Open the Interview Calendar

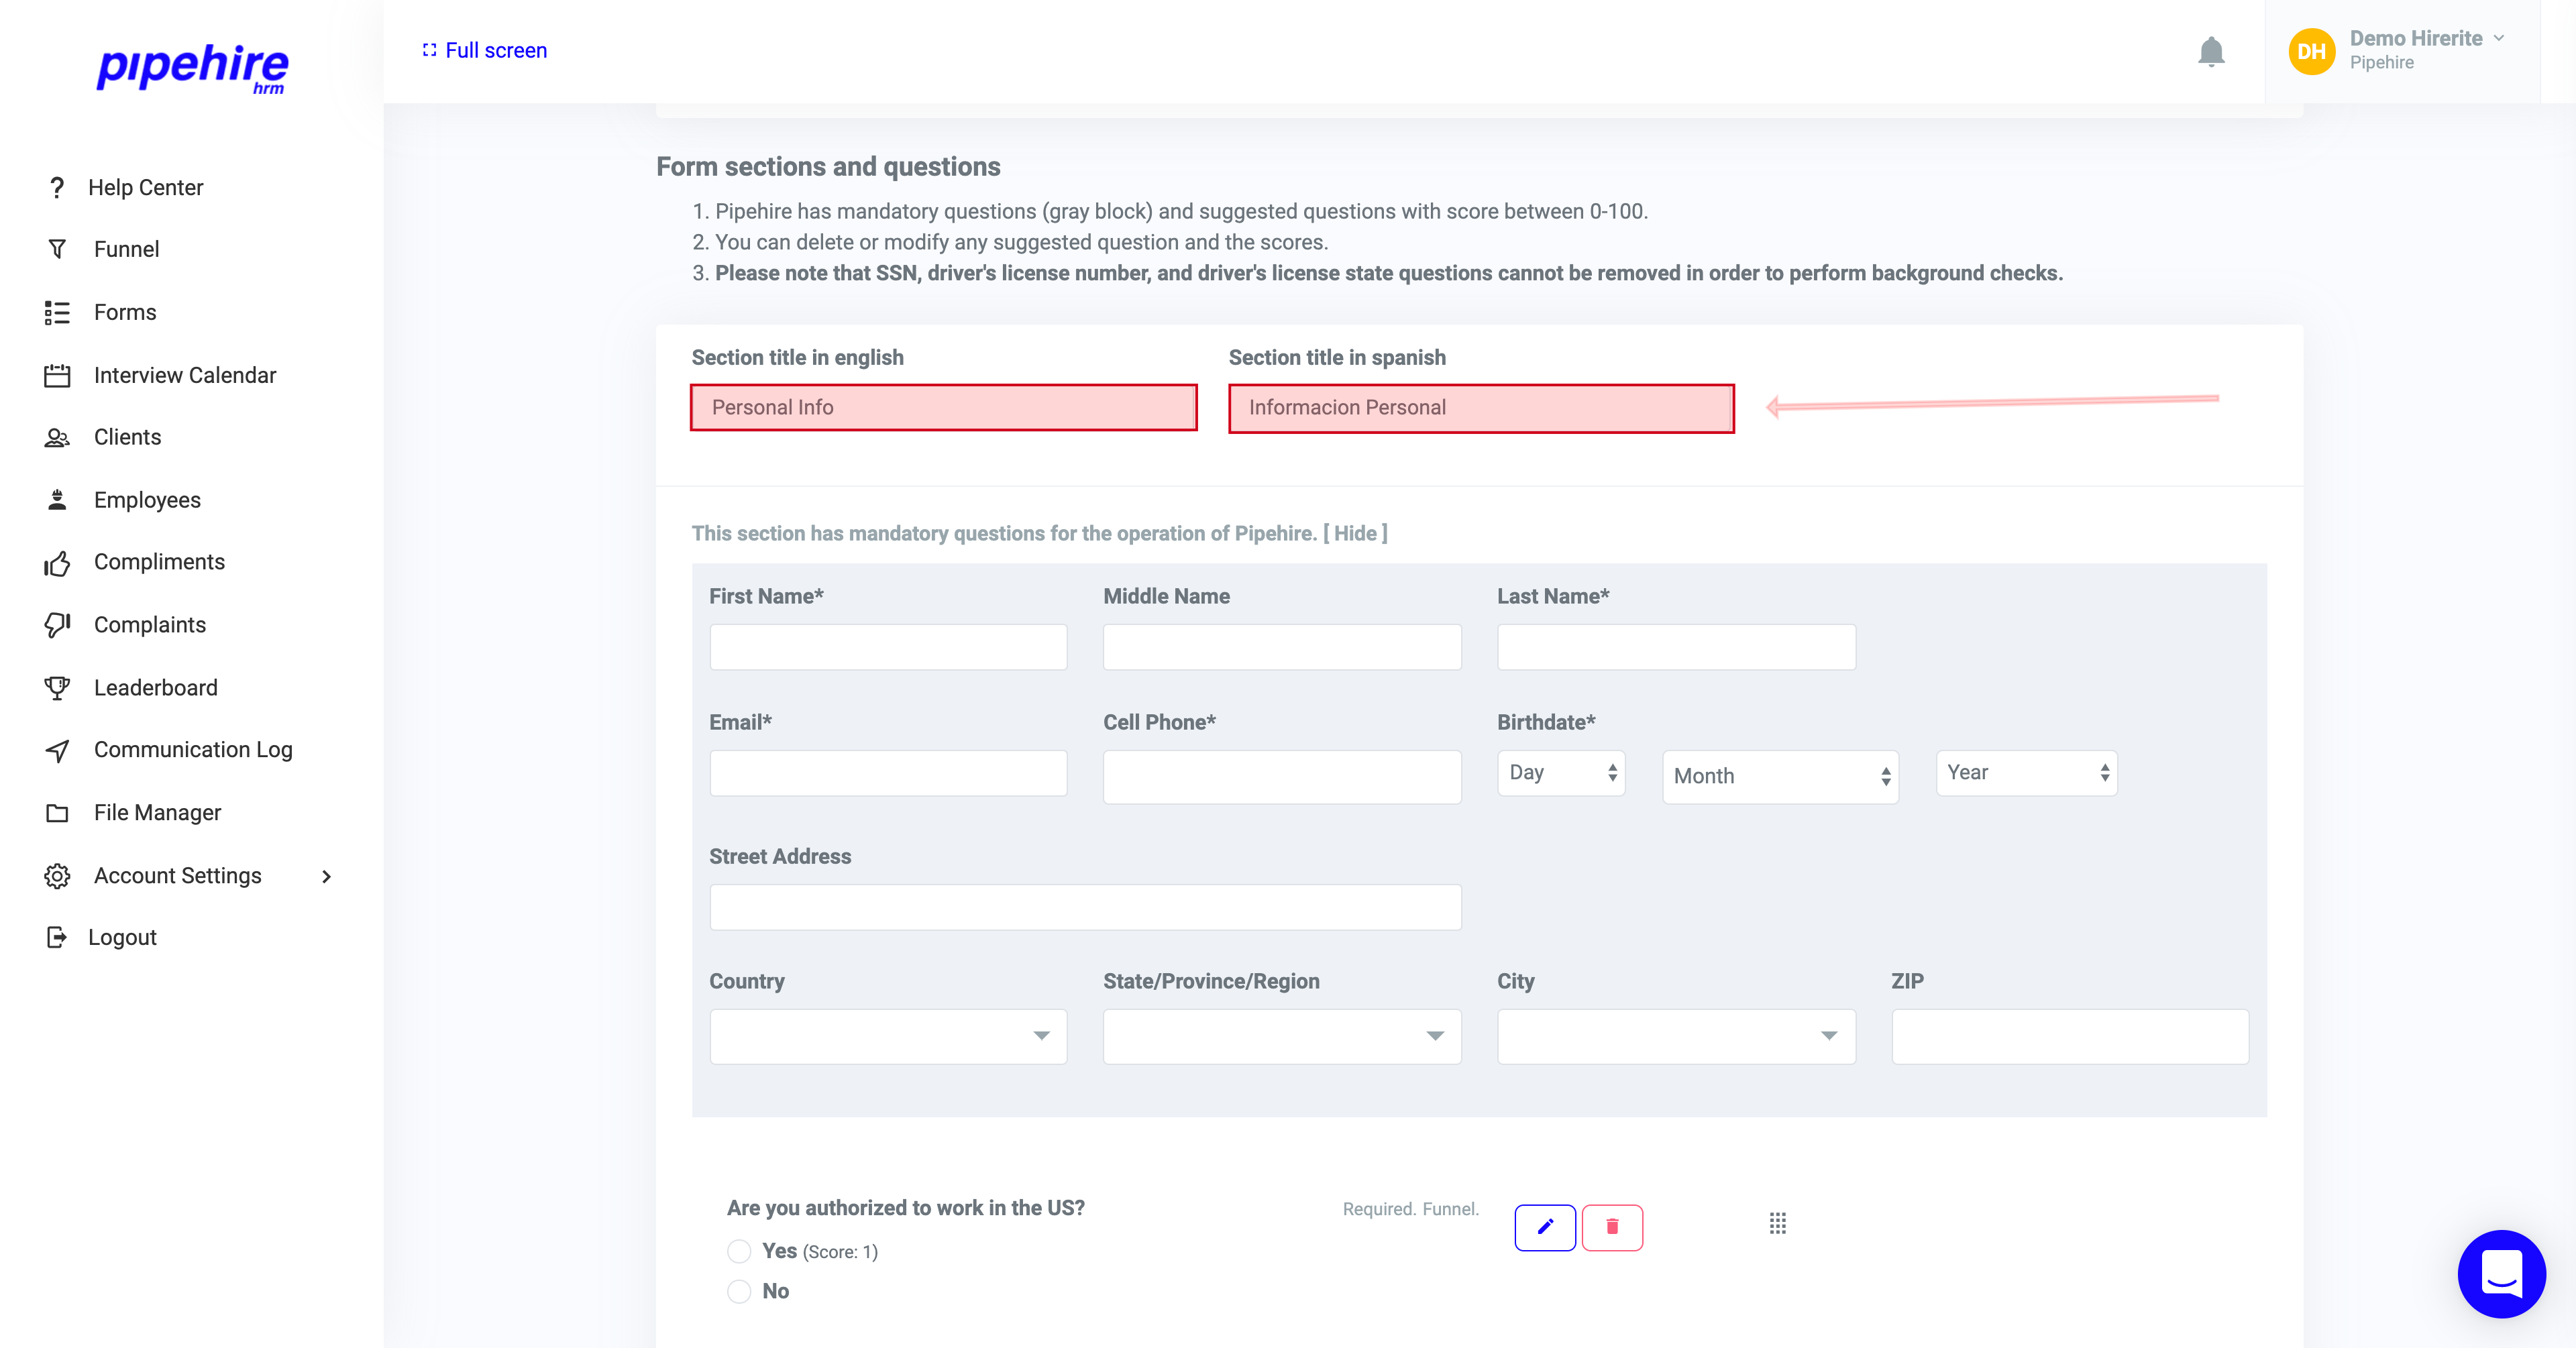185,374
